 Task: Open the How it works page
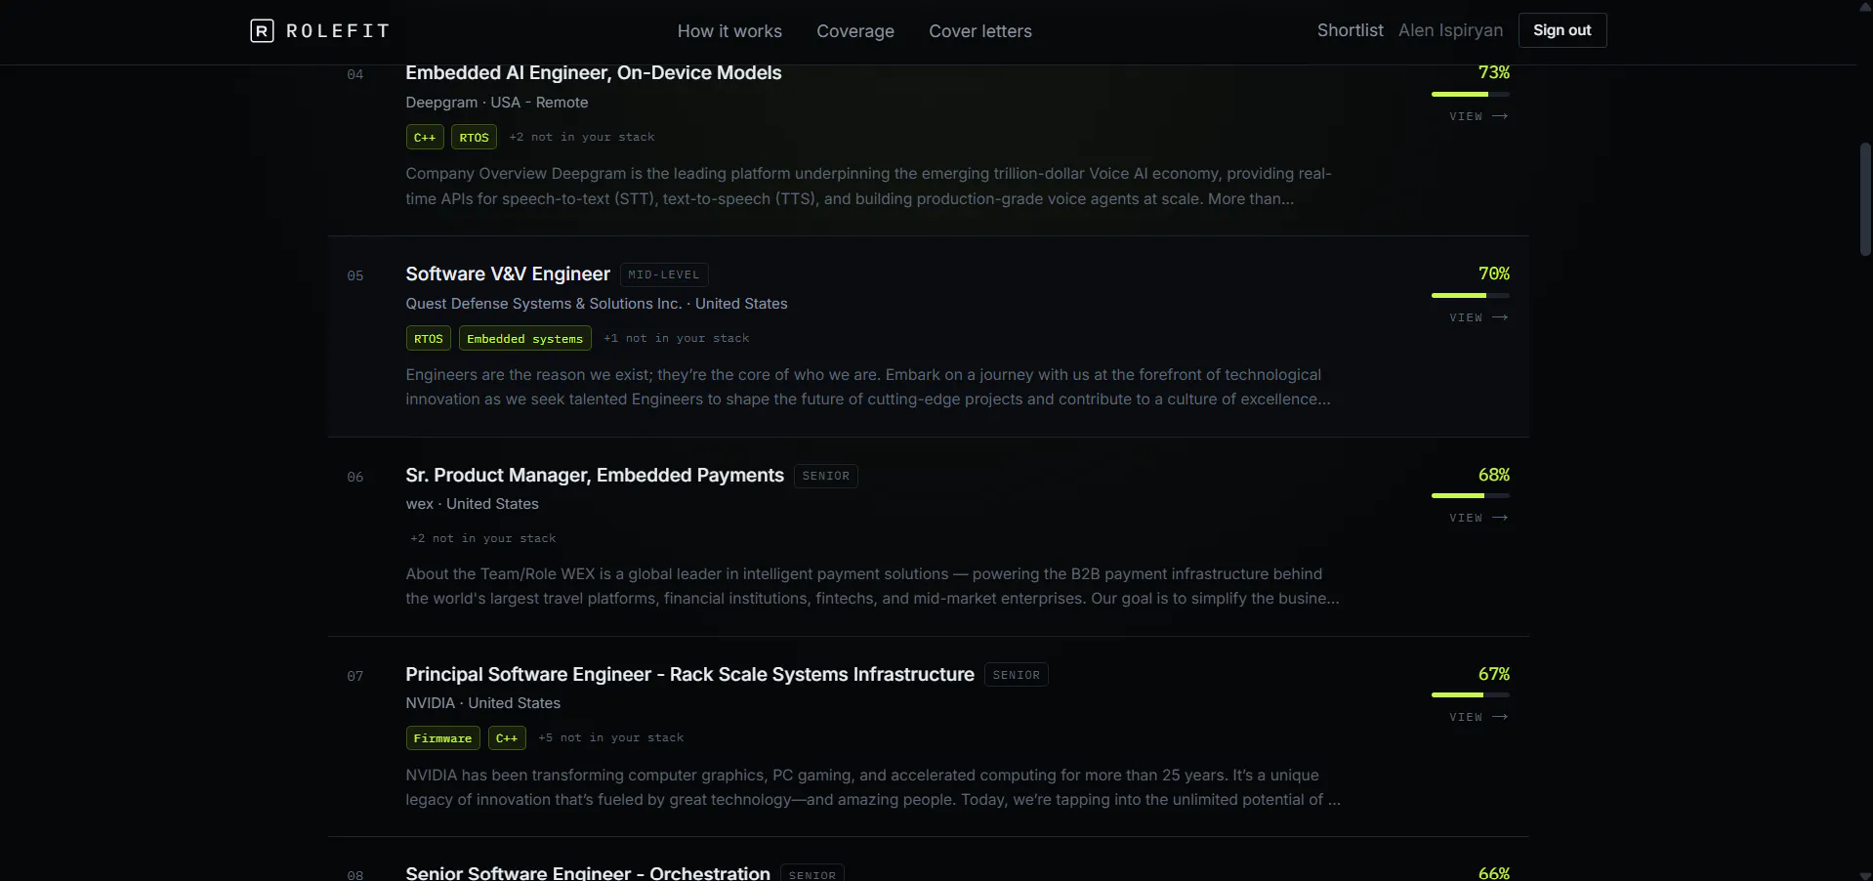729,31
